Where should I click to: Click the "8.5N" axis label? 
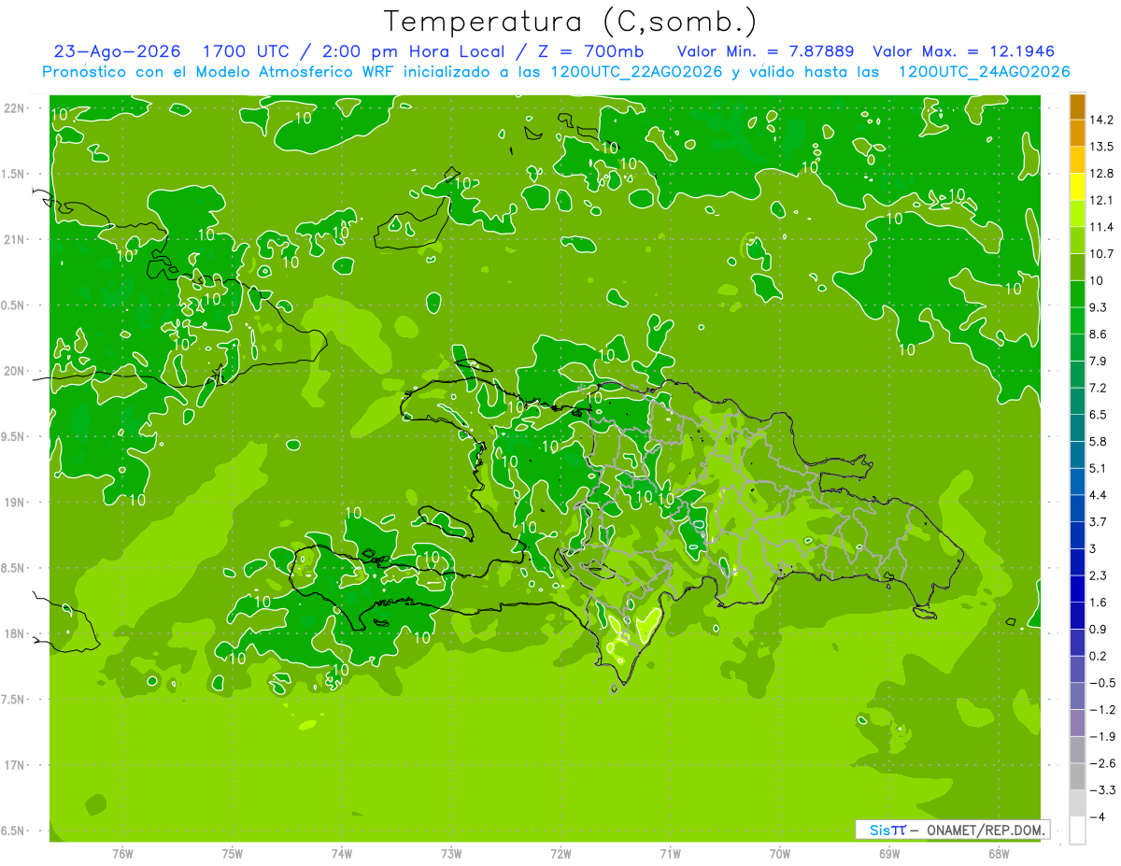[x=14, y=569]
